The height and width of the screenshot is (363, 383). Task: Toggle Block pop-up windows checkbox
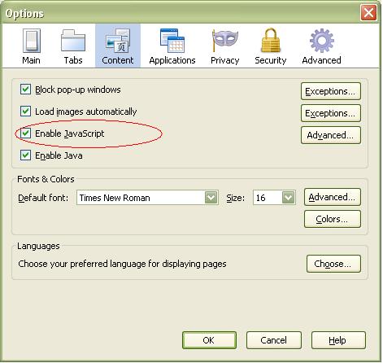(25, 90)
